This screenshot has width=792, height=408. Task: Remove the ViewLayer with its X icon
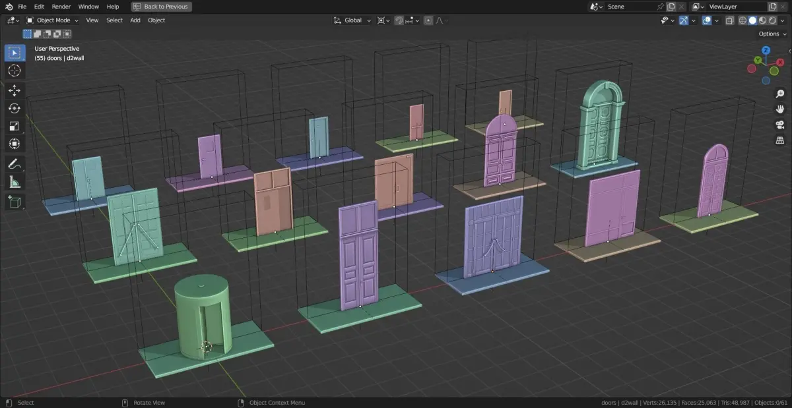click(783, 7)
